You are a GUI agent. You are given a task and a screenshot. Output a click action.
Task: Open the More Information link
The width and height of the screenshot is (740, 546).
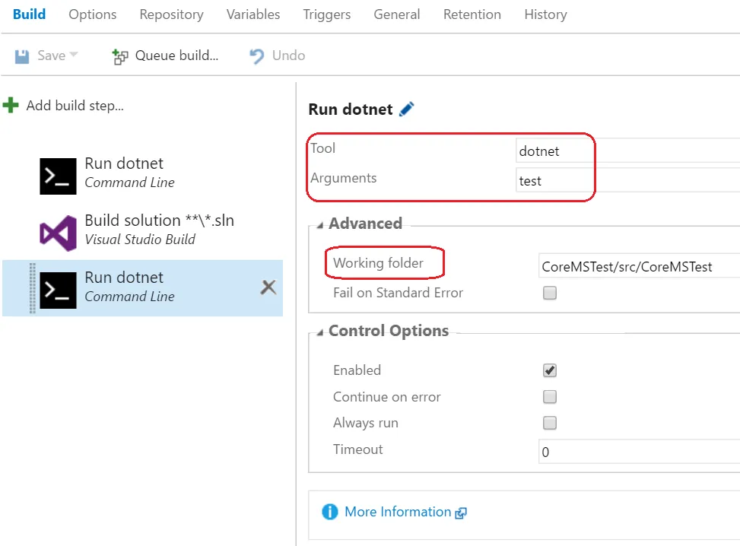(398, 512)
